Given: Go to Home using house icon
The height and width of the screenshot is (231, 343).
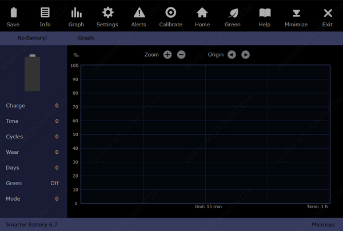Looking at the screenshot, I should click(202, 13).
